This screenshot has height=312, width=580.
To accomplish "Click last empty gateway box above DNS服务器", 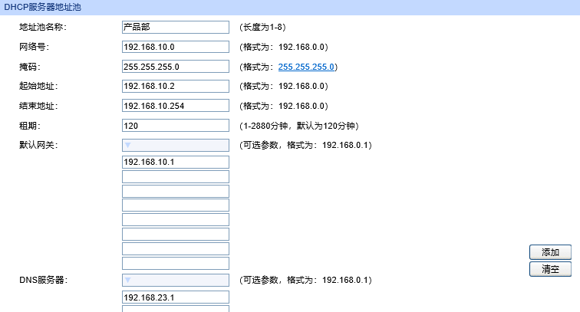I will [176, 264].
